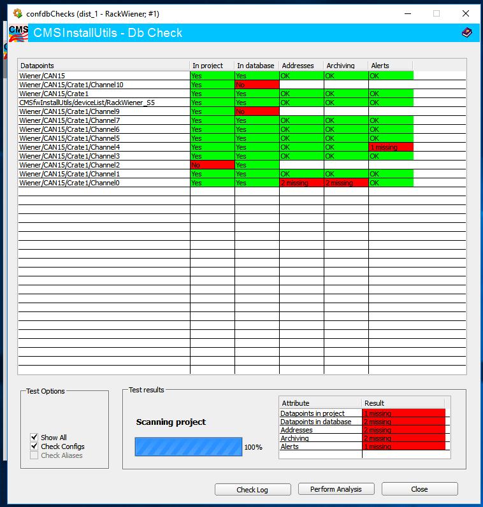Start the Perform Analysis button

336,489
